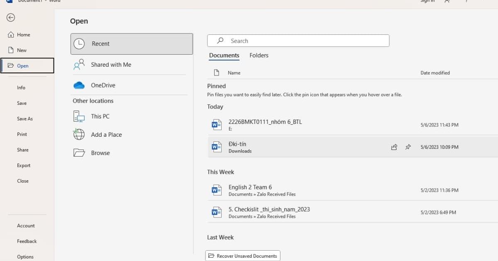498x261 pixels.
Task: Click the back arrow icon
Action: click(x=11, y=17)
